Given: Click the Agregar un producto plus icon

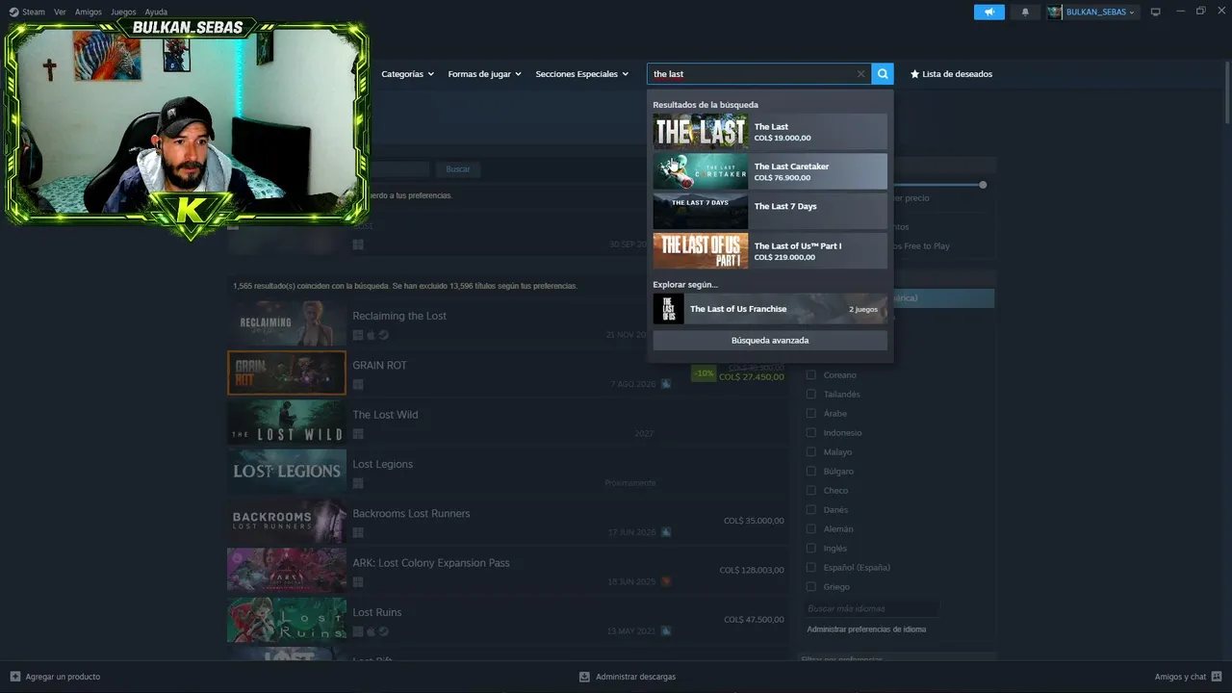Looking at the screenshot, I should (x=14, y=677).
